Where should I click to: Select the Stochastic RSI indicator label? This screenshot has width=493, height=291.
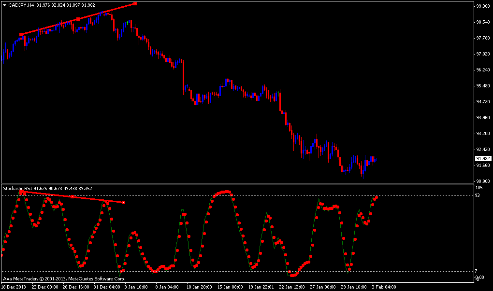point(18,188)
